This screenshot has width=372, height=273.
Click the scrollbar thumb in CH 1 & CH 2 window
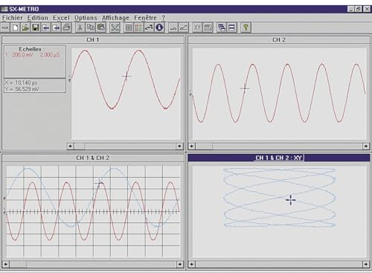18,264
